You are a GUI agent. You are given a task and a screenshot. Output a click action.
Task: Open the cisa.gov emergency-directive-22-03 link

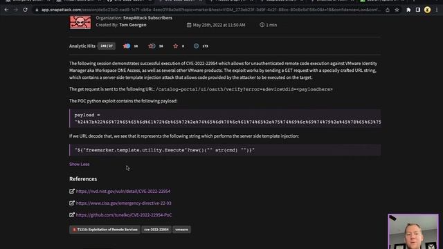click(x=123, y=203)
